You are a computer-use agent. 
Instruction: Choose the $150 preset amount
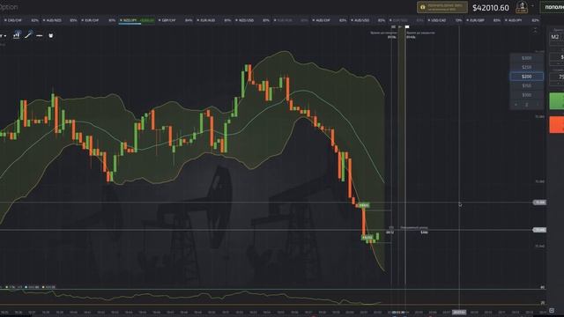[527, 86]
